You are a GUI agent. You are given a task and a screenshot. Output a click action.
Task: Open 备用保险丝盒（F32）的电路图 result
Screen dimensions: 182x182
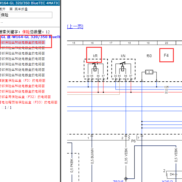point(25,97)
